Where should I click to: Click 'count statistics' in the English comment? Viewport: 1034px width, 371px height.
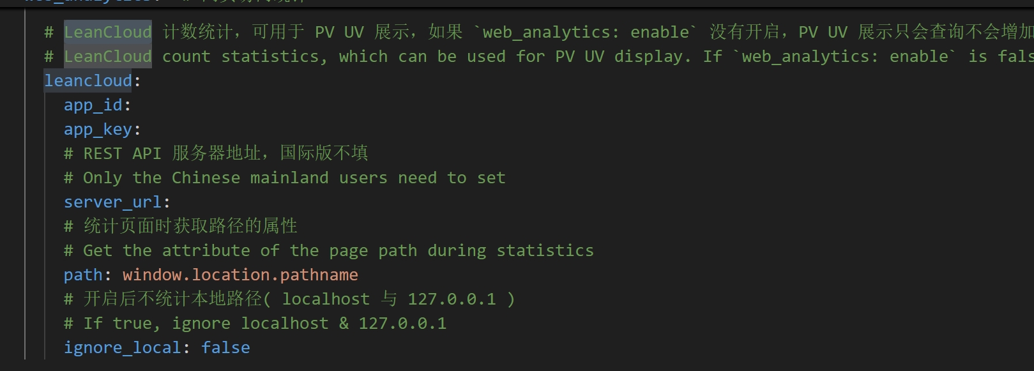click(x=240, y=57)
